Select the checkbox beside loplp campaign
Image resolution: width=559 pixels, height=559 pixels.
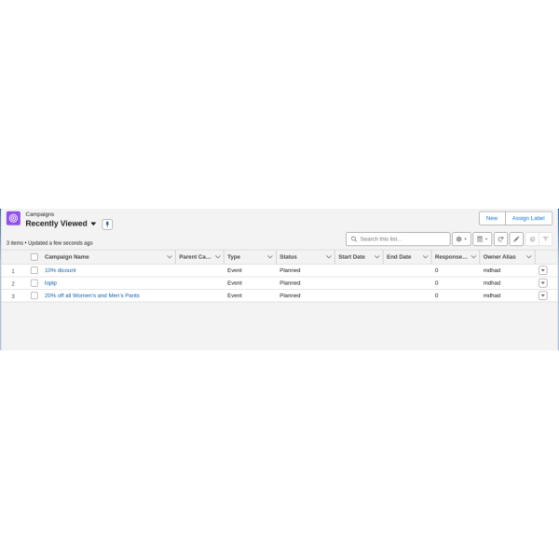[34, 282]
